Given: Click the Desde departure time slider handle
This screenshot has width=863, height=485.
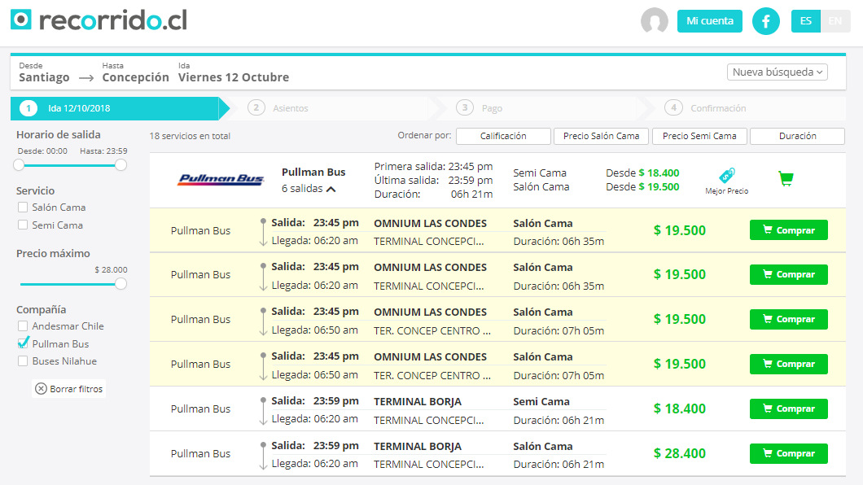Looking at the screenshot, I should [x=20, y=165].
